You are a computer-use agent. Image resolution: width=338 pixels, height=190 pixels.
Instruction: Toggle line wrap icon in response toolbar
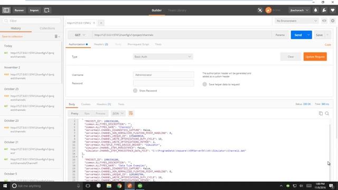[130, 113]
